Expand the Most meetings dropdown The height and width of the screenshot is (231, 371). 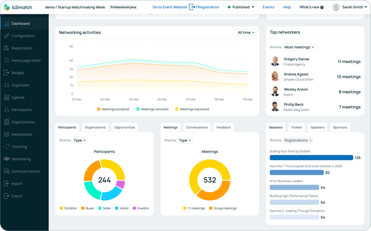(x=299, y=47)
